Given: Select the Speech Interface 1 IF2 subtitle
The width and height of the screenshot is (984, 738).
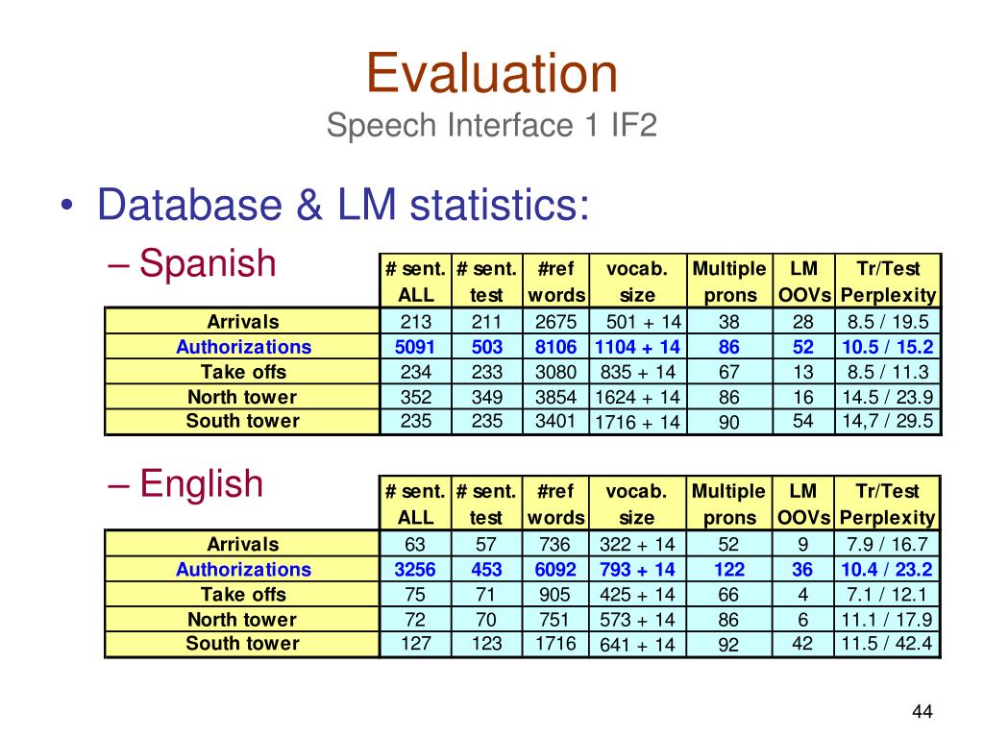Looking at the screenshot, I should point(491,125).
